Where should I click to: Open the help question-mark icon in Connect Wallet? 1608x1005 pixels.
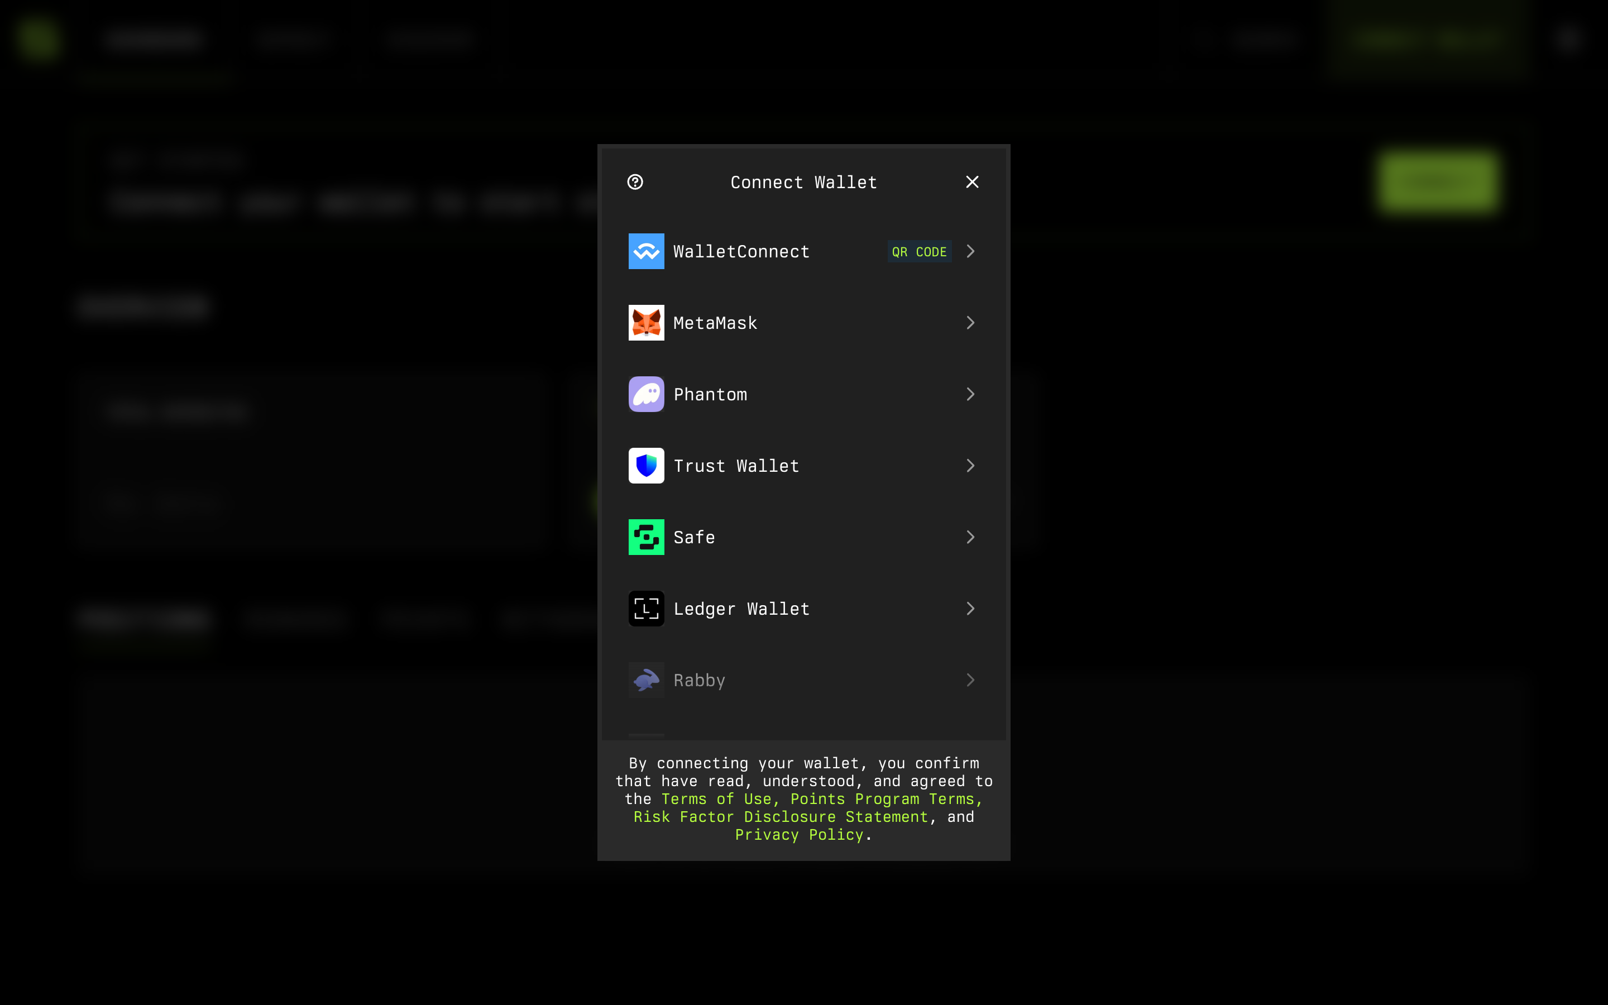pyautogui.click(x=635, y=182)
